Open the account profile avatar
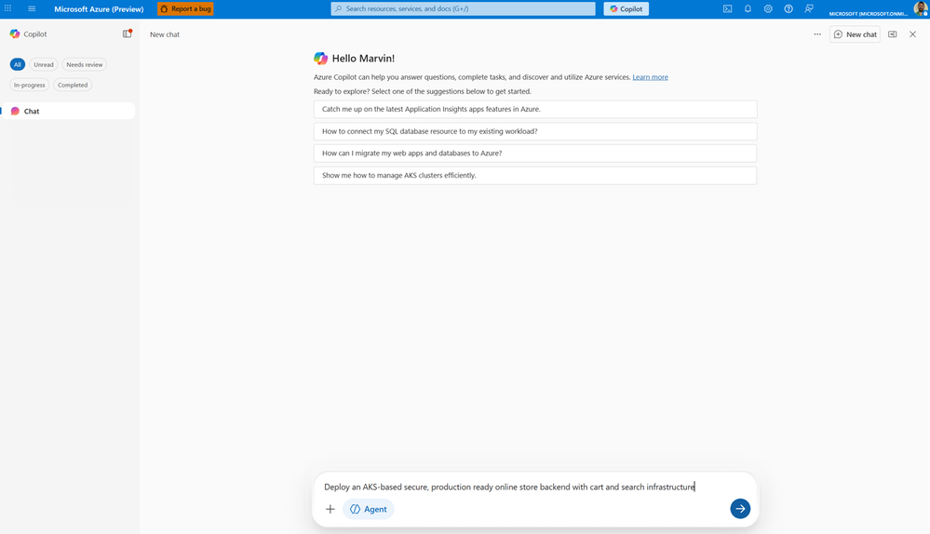The image size is (930, 534). 921,9
